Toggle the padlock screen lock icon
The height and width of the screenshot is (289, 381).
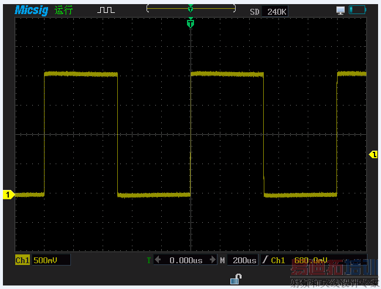[236, 279]
